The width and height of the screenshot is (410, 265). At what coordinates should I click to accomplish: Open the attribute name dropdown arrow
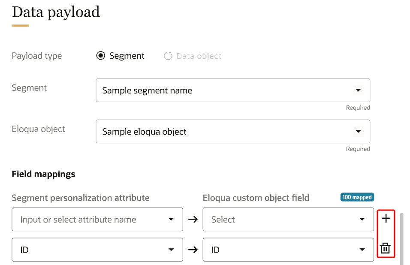(x=171, y=220)
